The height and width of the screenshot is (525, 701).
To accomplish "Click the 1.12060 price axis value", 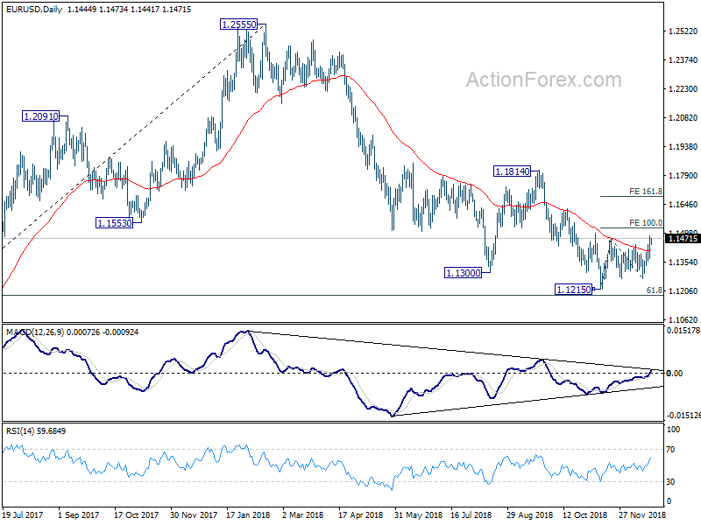I will (x=683, y=290).
